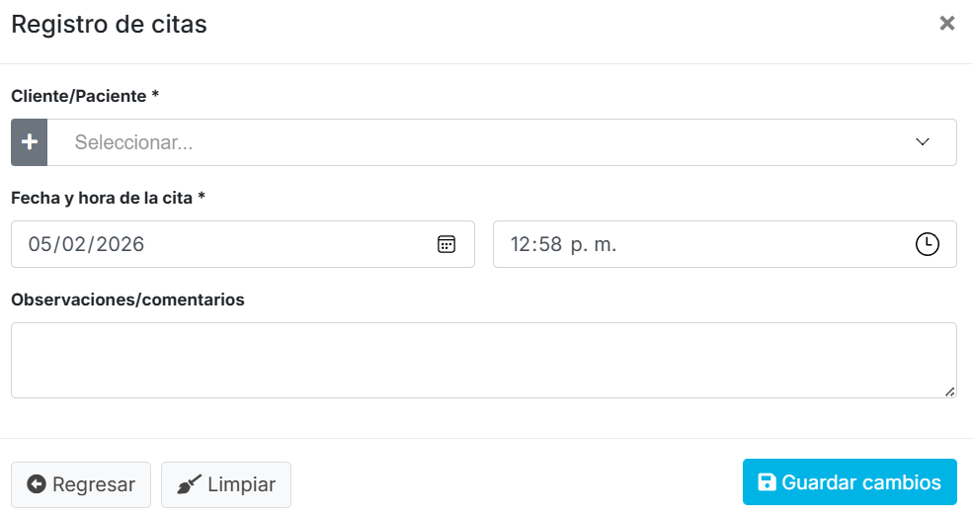
Task: Close the Registro de citas dialog
Action: [946, 24]
